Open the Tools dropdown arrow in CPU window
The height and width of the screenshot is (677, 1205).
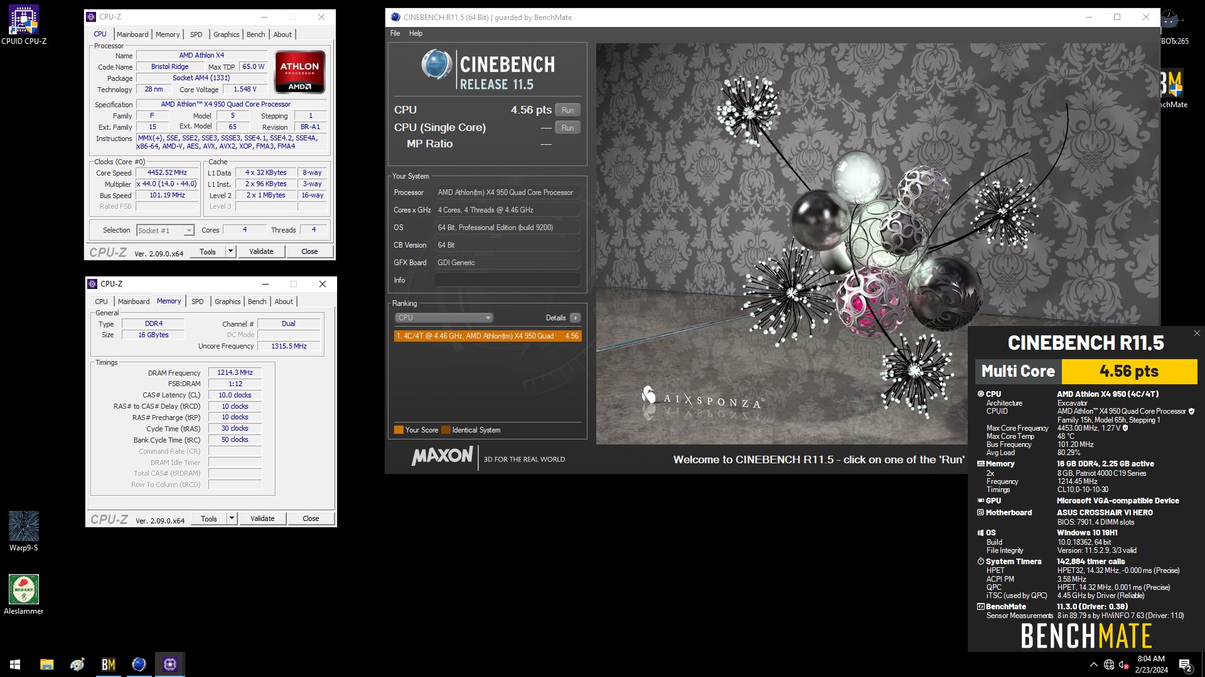coord(230,251)
